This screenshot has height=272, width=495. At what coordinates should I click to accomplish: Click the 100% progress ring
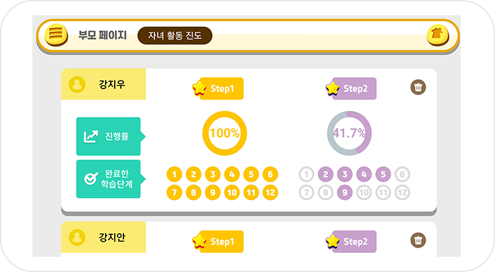224,133
